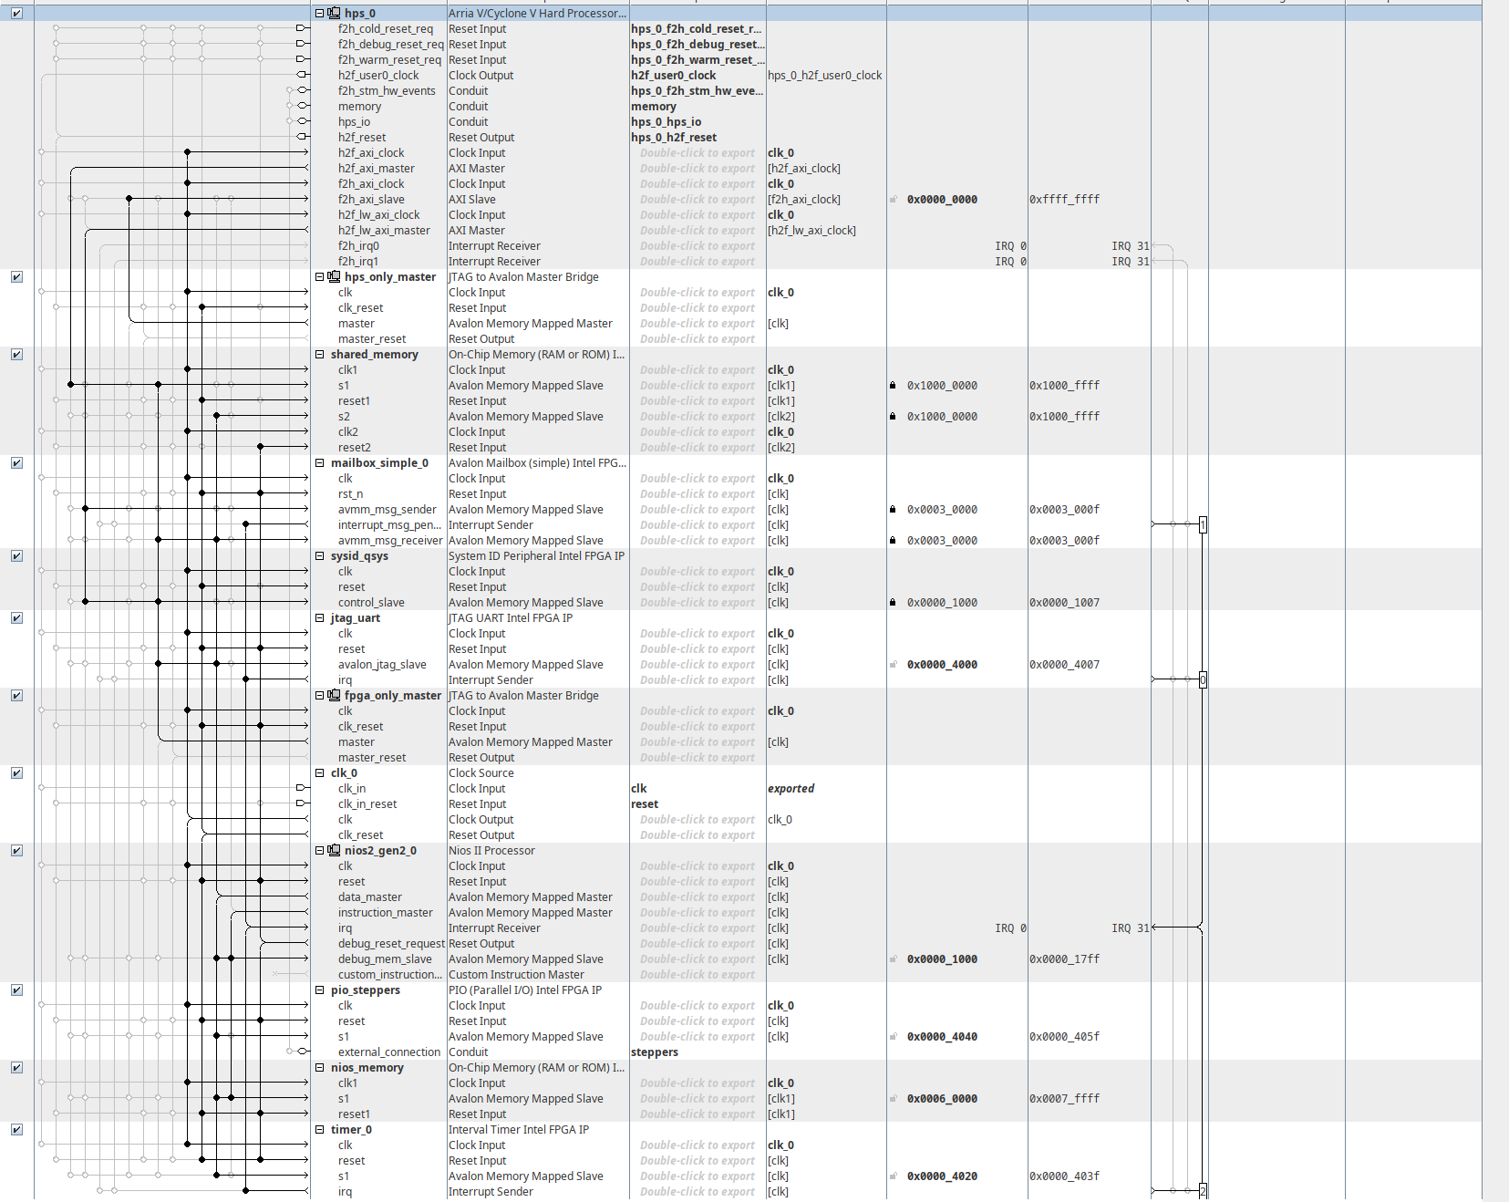Click export placeholder for h2f_axi_master
1509x1202 pixels.
697,169
